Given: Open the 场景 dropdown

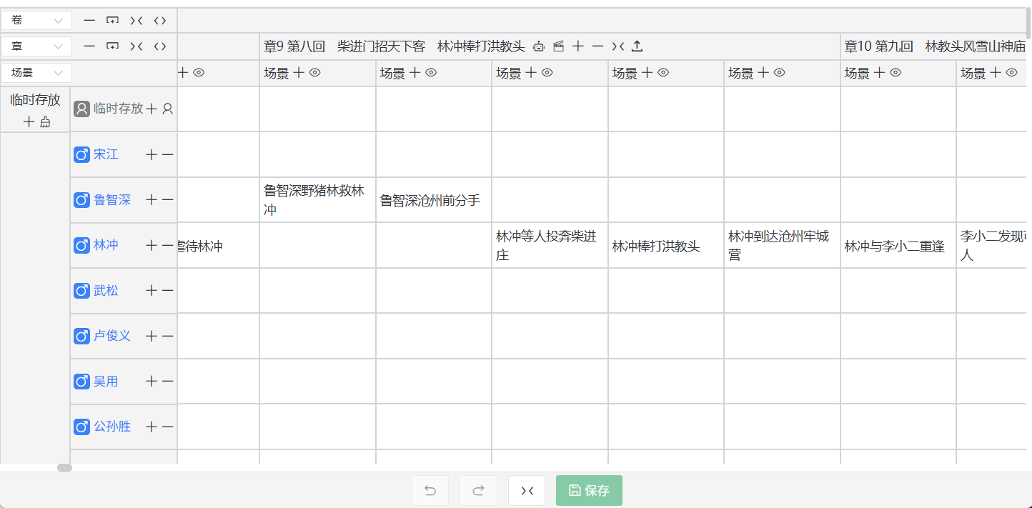Looking at the screenshot, I should pyautogui.click(x=36, y=72).
